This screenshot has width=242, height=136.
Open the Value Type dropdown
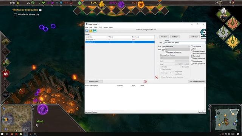(x=177, y=49)
